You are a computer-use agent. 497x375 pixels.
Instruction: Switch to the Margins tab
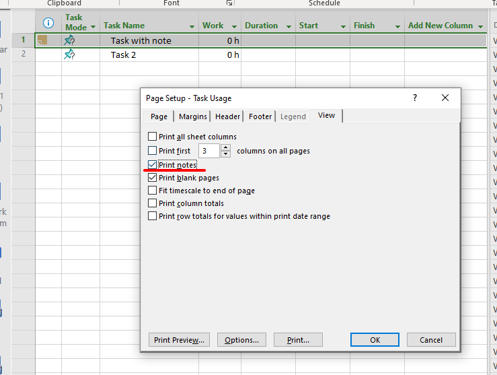[x=192, y=116]
